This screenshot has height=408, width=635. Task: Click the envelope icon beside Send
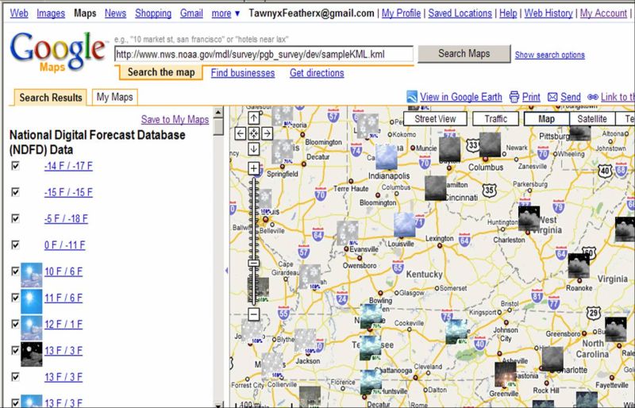(552, 98)
